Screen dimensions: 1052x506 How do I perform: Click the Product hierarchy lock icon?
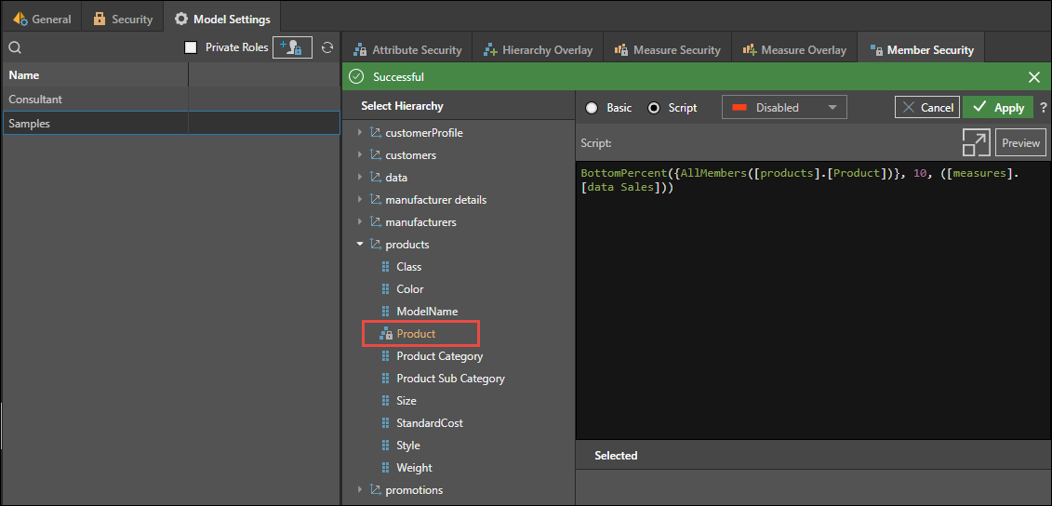point(386,334)
